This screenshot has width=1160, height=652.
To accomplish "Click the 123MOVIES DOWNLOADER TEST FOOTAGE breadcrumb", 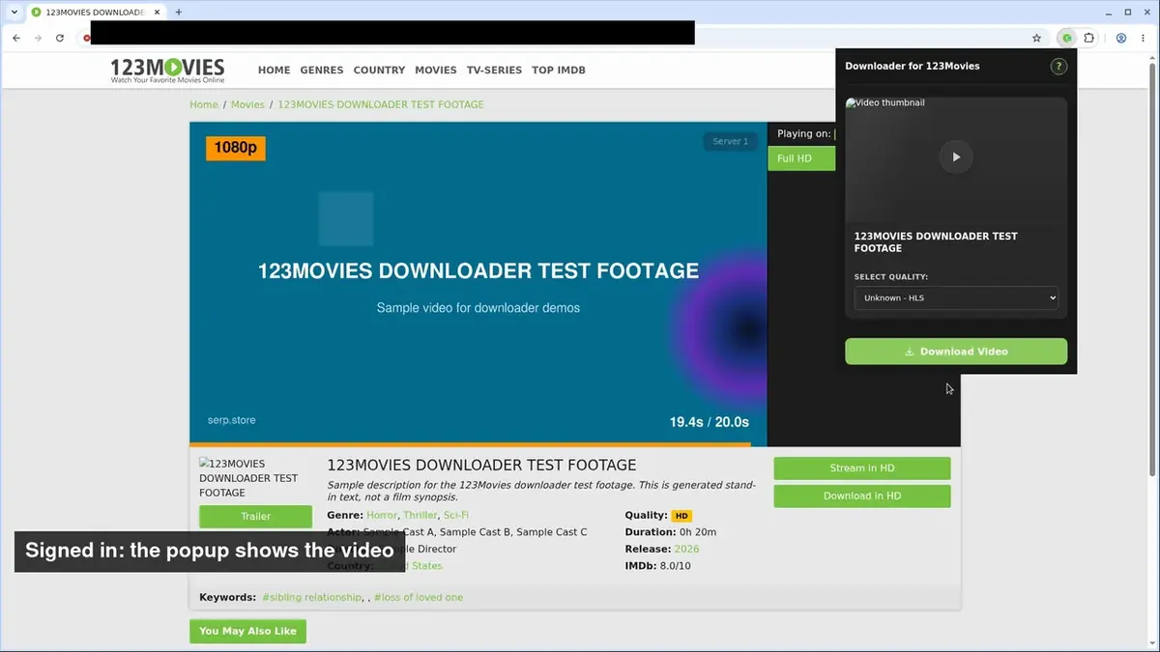I will pyautogui.click(x=381, y=104).
